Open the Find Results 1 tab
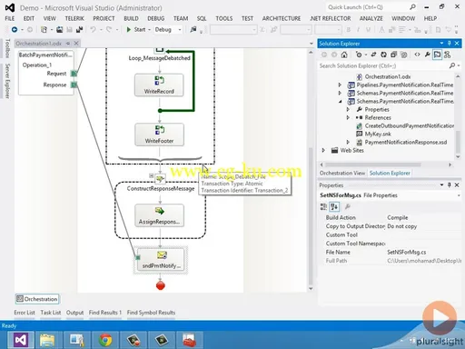Viewport: 465px width, 349px height. [x=105, y=313]
